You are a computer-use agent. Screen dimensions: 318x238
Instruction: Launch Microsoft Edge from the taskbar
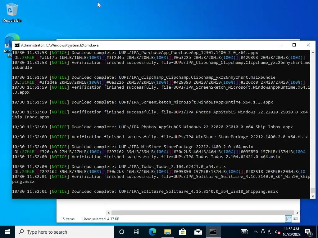pos(152,232)
